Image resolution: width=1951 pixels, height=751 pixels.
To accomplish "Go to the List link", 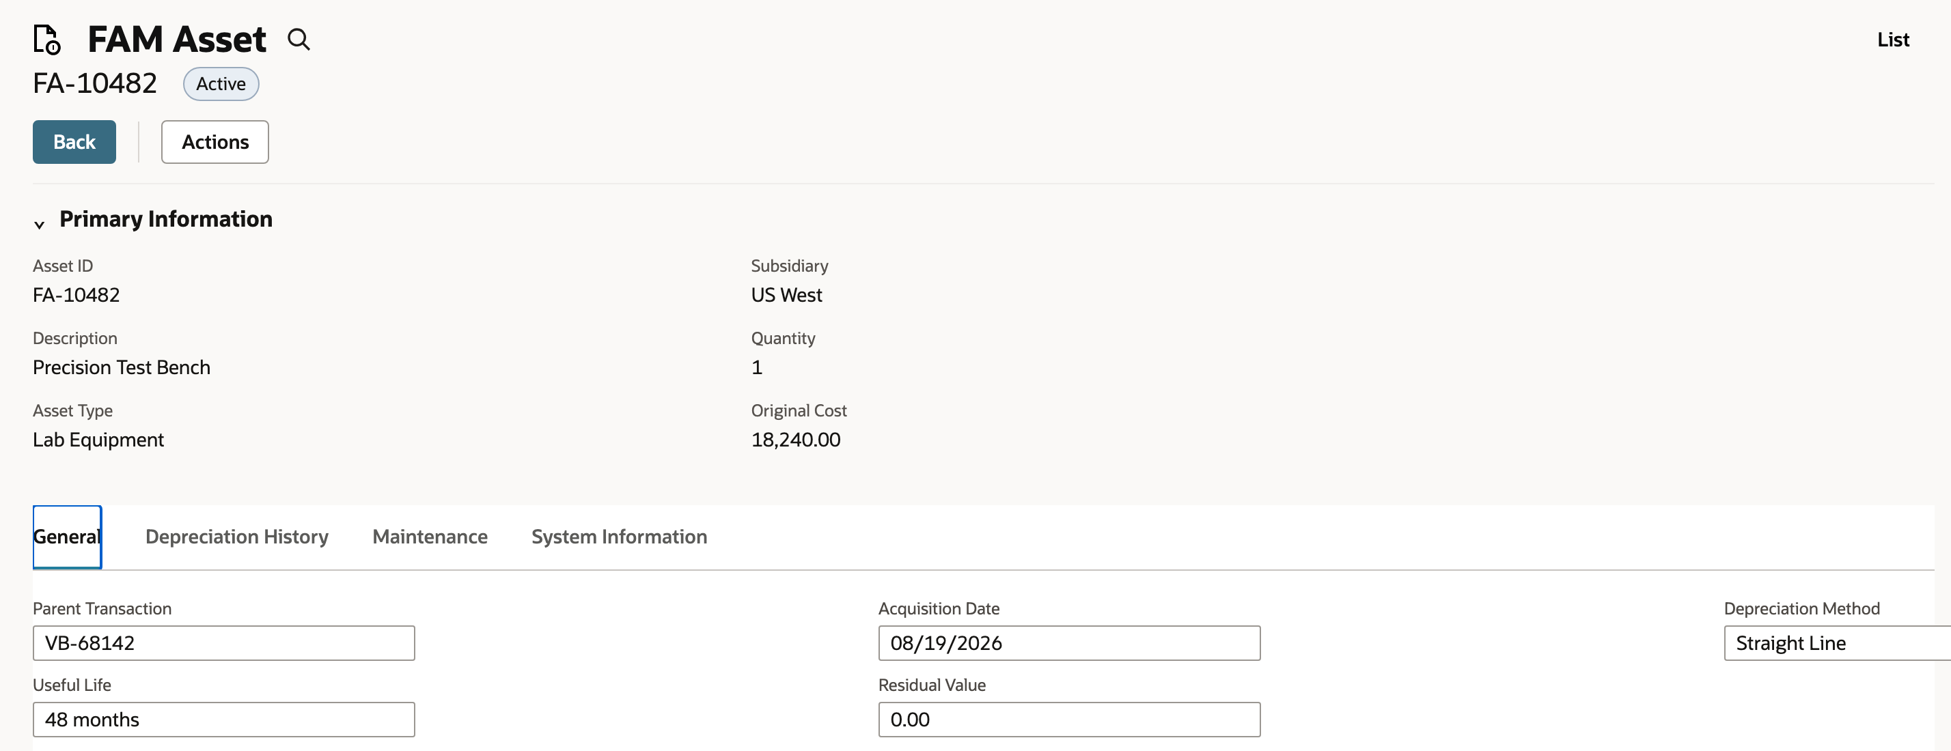I will [1893, 40].
